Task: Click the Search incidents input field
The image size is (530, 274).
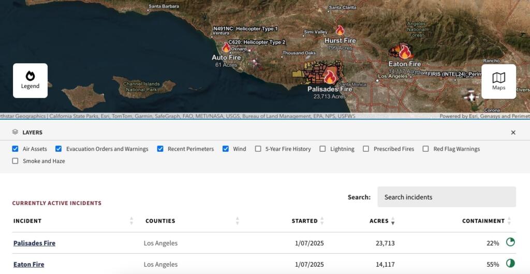Action: (446, 197)
